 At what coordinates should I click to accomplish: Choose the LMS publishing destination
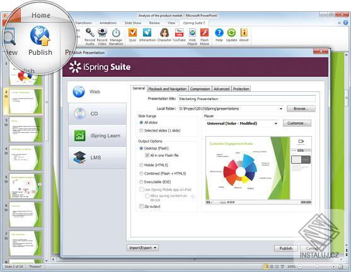[x=97, y=157]
